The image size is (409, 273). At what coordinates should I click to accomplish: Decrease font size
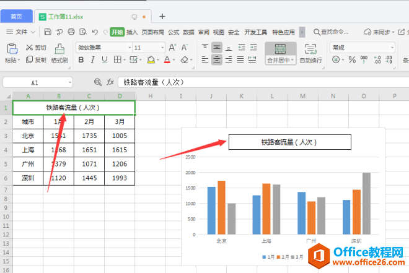185,48
